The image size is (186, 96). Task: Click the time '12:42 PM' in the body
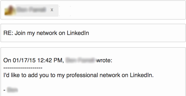[x=51, y=60]
